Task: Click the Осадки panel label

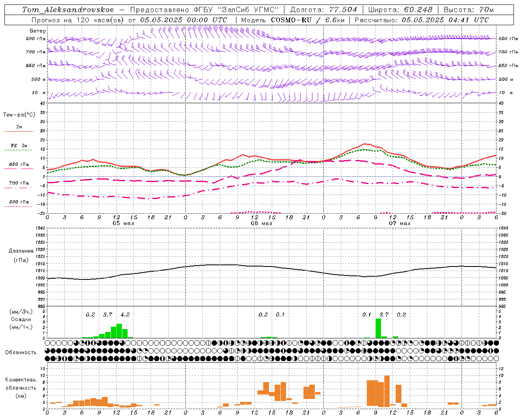Action: 21,319
